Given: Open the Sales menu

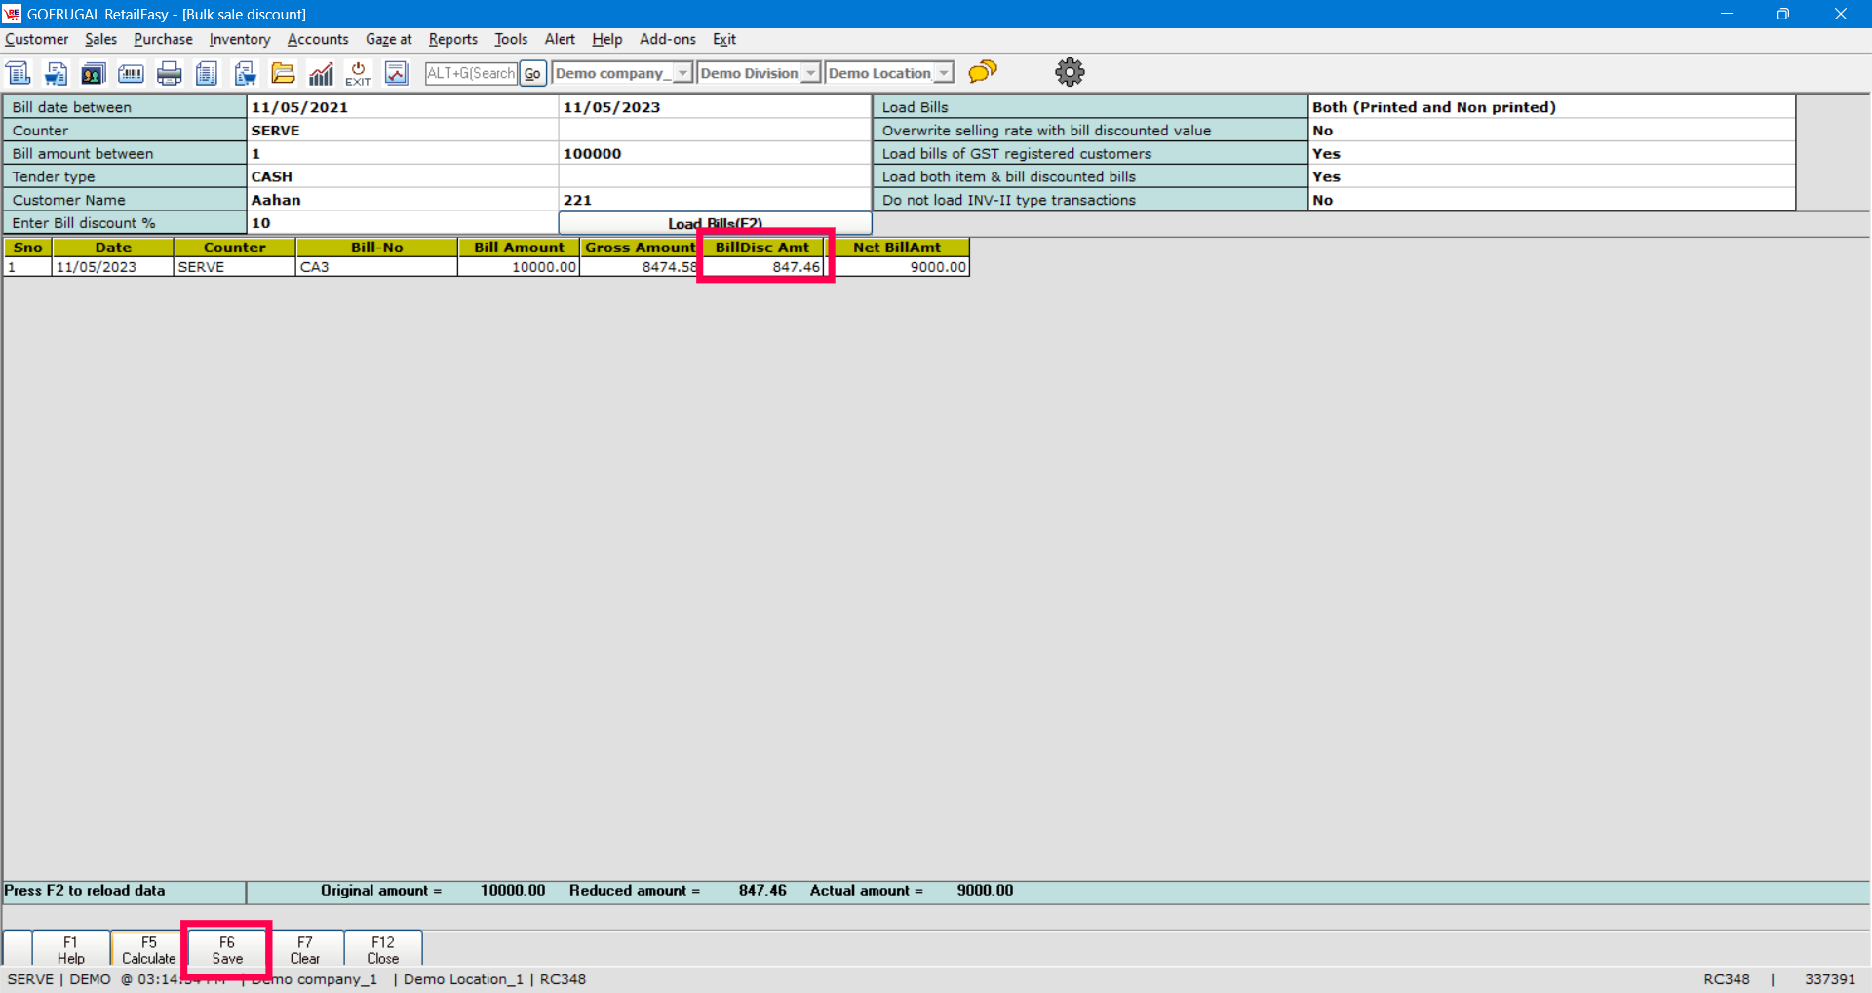Looking at the screenshot, I should click(x=100, y=39).
